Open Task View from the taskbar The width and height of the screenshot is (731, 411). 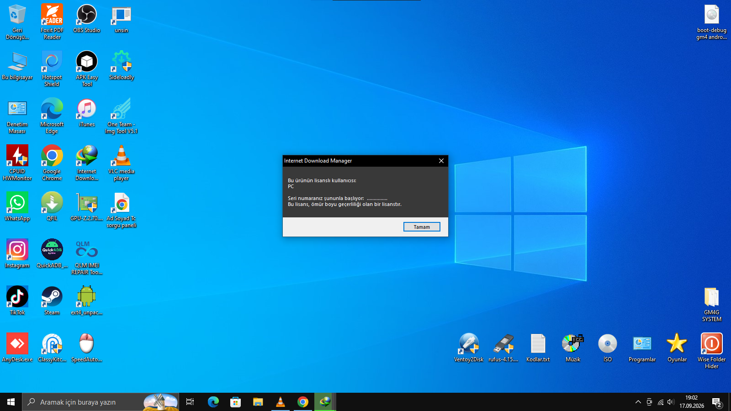[x=190, y=402]
